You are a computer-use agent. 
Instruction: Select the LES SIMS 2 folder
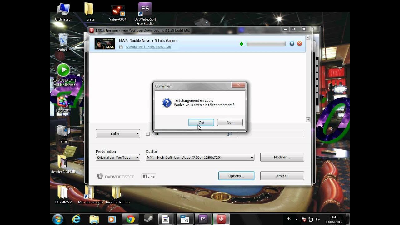tap(63, 194)
